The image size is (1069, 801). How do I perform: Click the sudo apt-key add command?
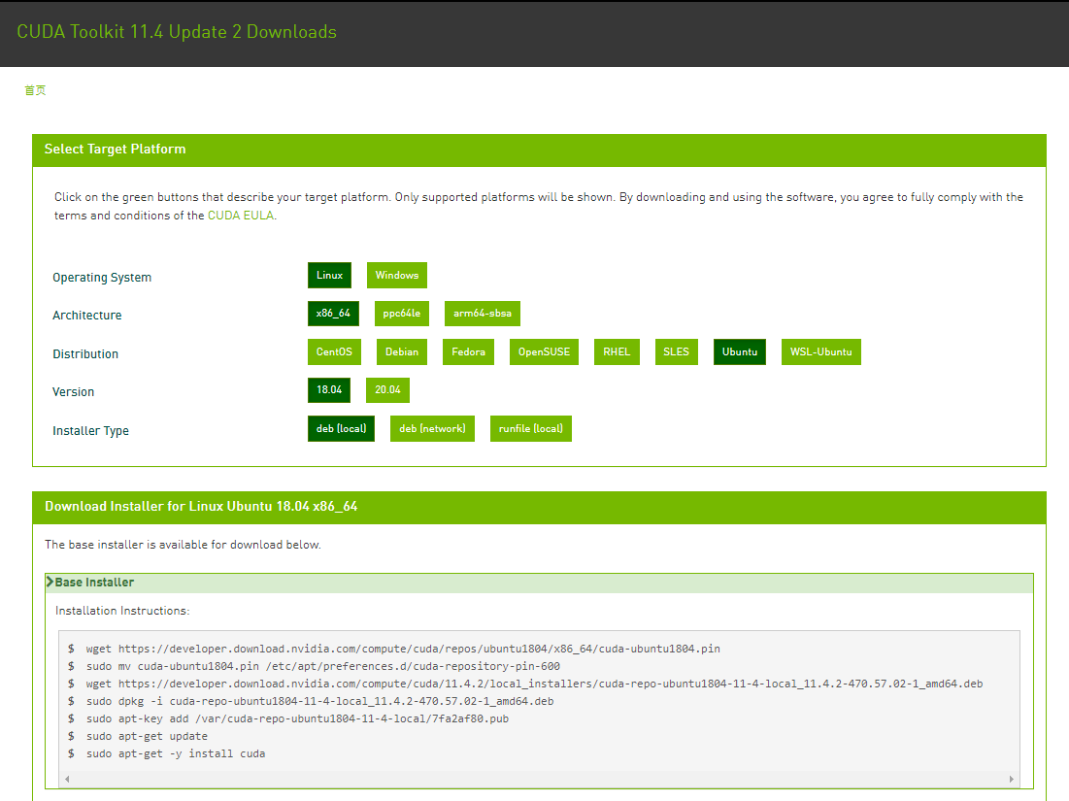pyautogui.click(x=297, y=718)
